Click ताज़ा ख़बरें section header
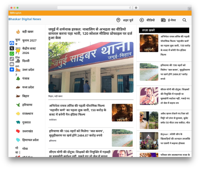 click(x=164, y=30)
